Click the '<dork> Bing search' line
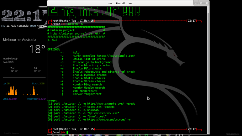242x136 pixels. (81, 84)
